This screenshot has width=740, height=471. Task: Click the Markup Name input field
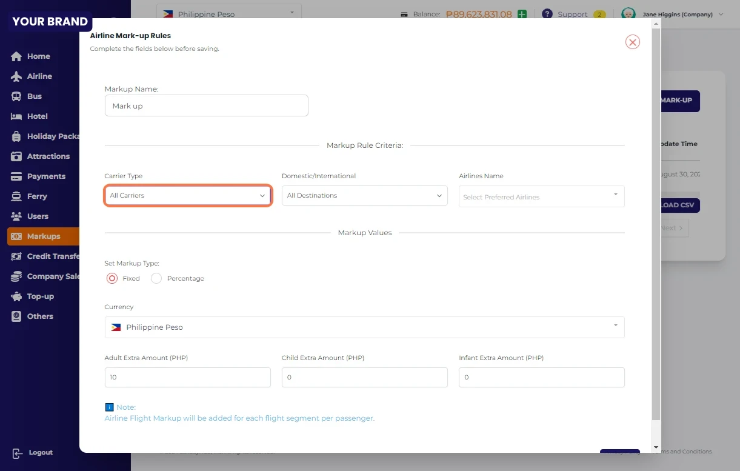click(x=206, y=105)
